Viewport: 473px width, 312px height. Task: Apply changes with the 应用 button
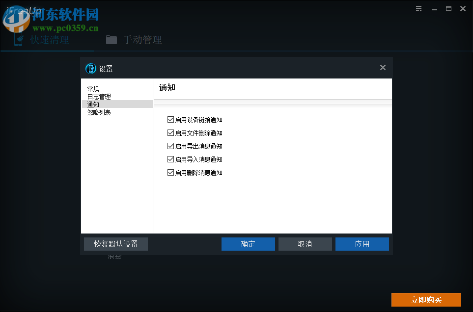362,244
